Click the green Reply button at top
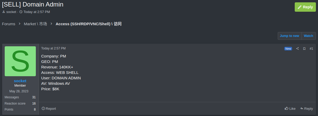 click(x=305, y=7)
